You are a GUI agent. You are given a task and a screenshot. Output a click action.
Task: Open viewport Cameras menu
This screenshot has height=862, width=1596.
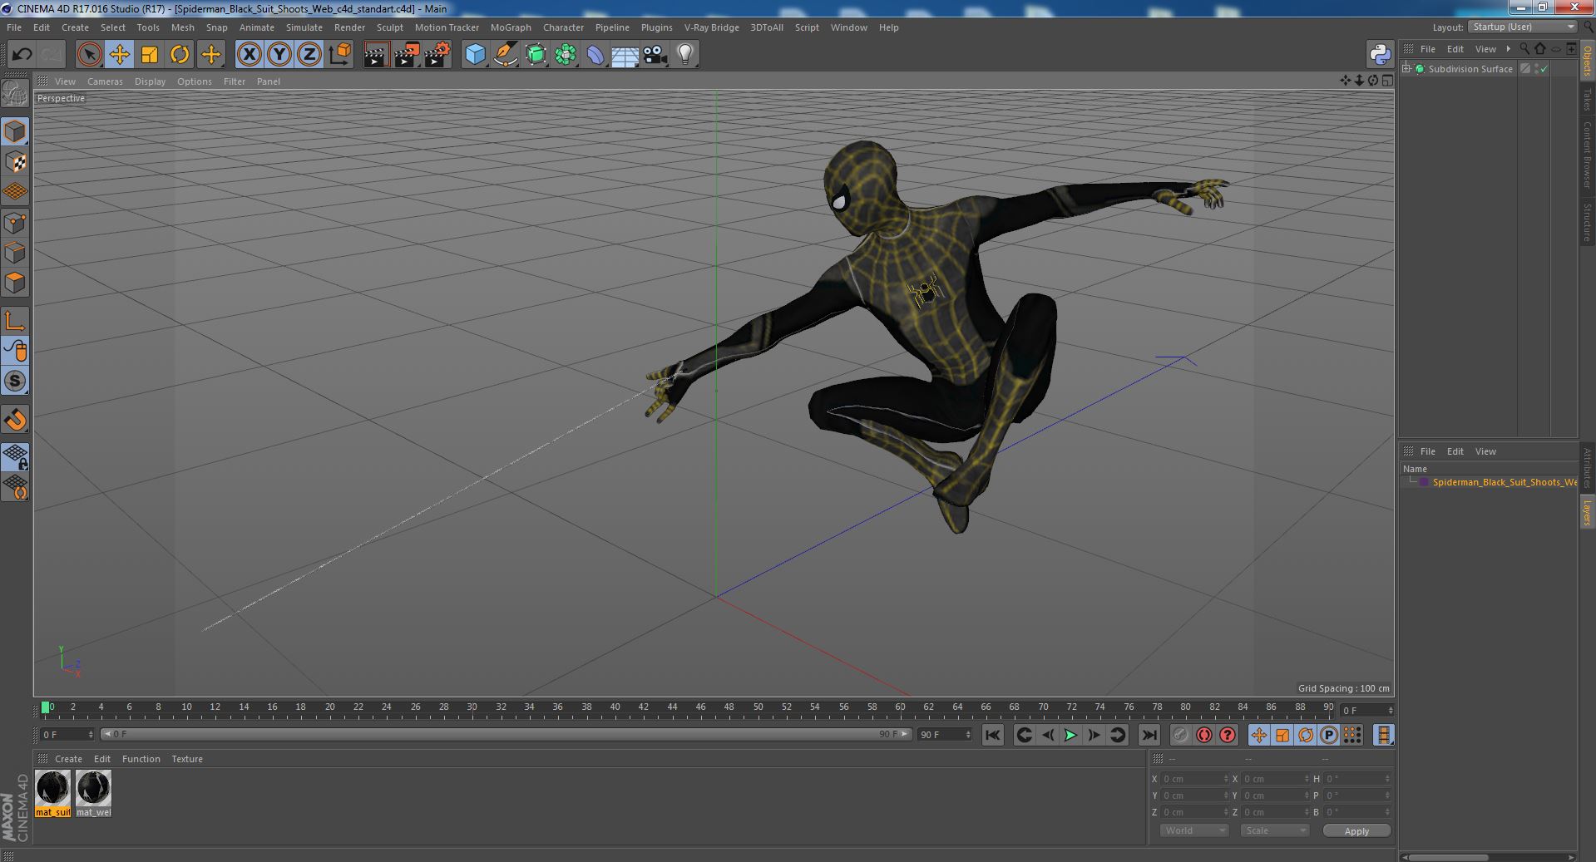click(105, 81)
